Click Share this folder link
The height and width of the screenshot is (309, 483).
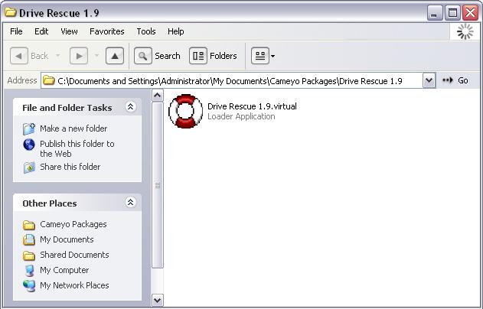coord(70,167)
